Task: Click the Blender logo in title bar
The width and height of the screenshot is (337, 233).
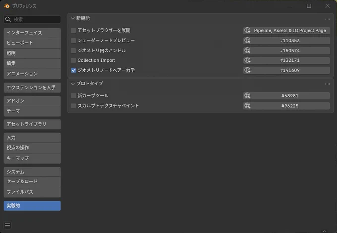Action: click(7, 6)
